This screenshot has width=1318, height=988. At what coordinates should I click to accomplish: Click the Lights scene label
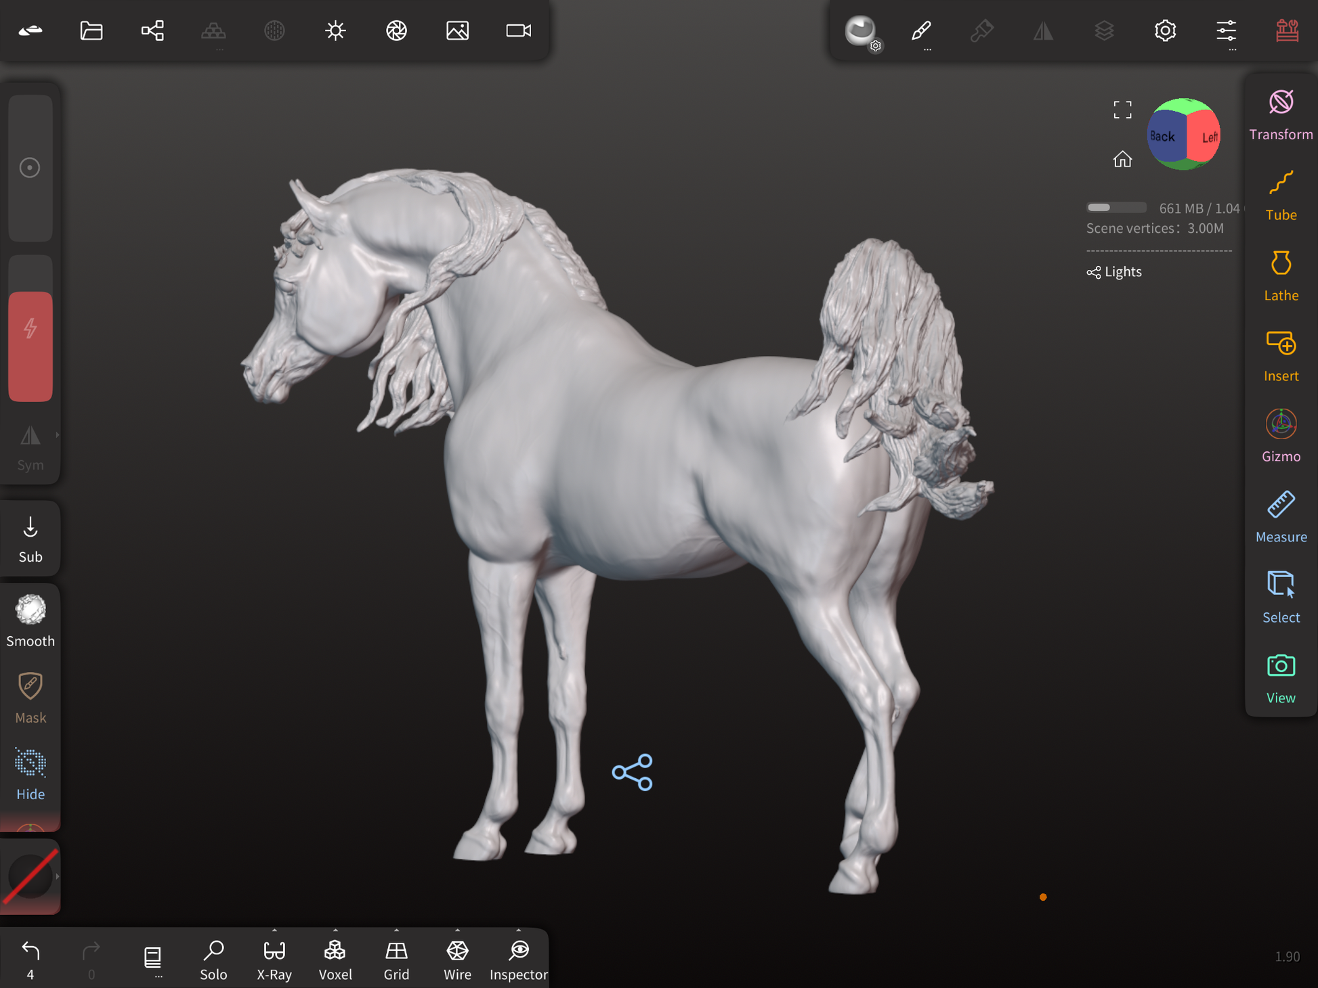point(1122,272)
